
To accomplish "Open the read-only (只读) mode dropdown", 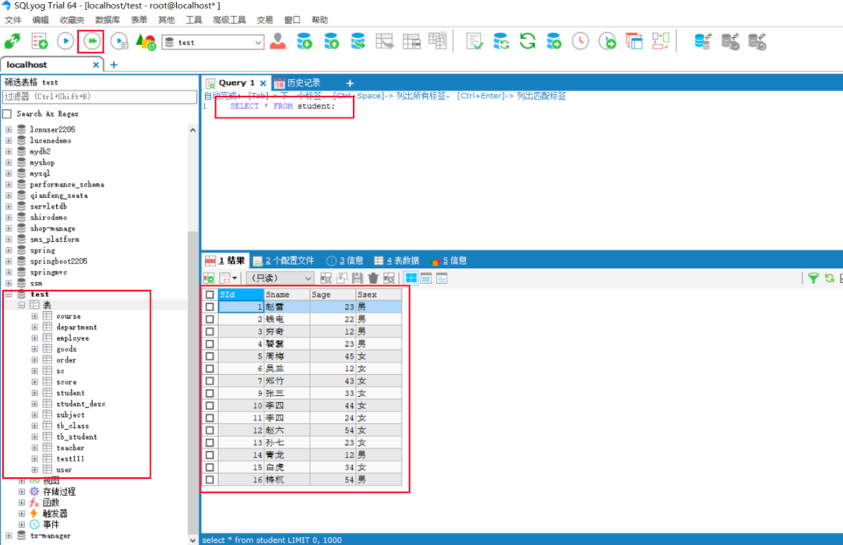I will 280,278.
